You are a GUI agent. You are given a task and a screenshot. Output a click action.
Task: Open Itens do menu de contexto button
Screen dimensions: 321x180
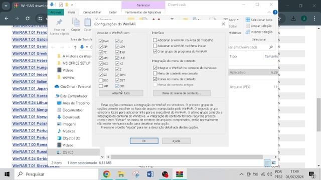(x=182, y=93)
